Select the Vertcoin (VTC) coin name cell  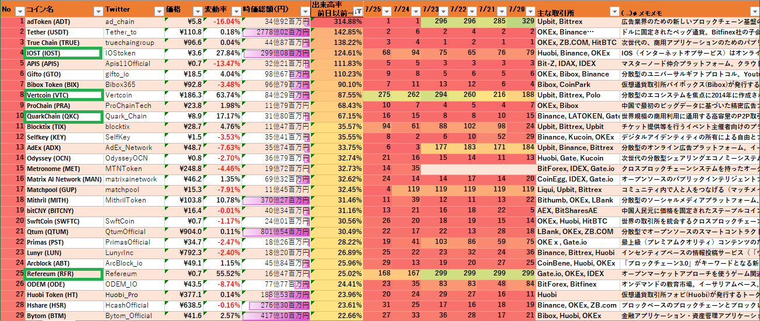pos(63,95)
